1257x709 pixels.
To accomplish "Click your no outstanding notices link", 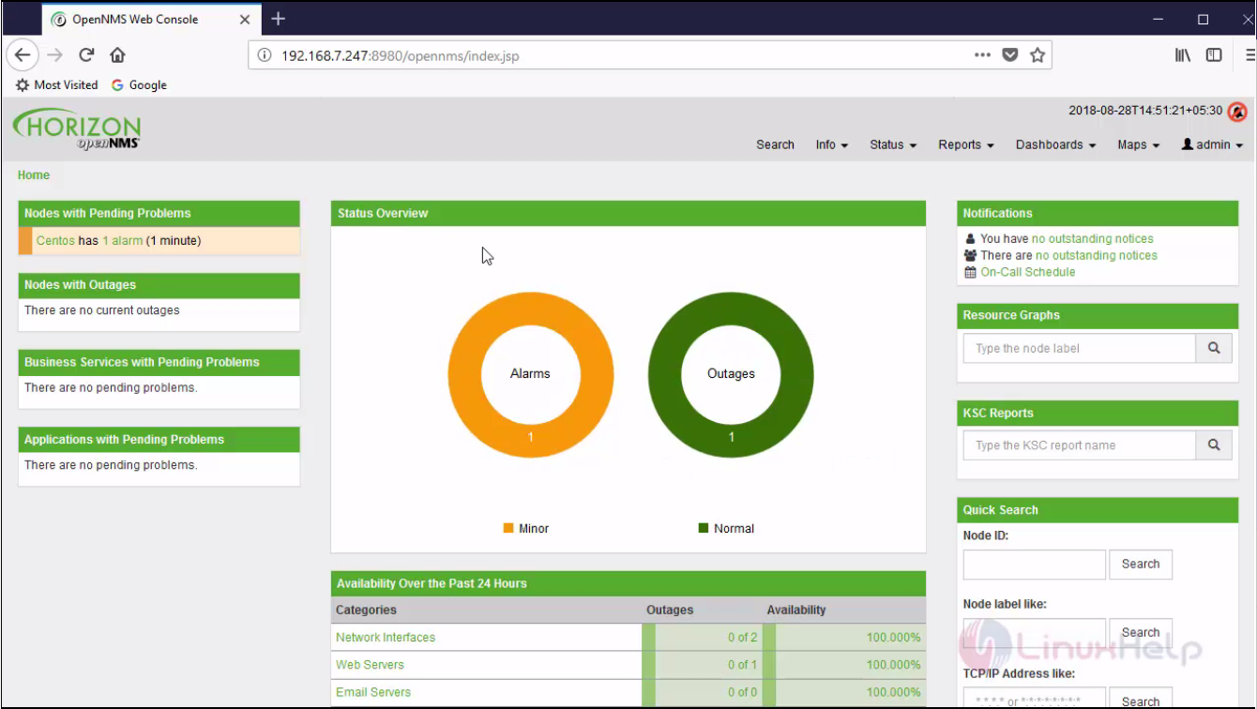I will [1093, 239].
